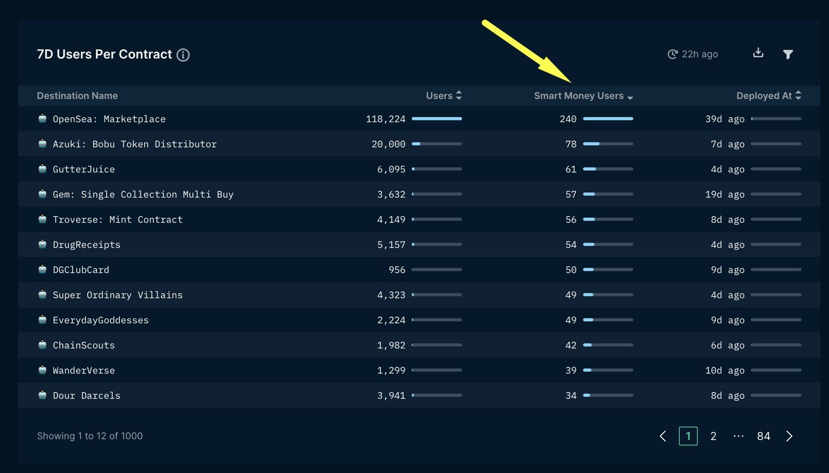Go to page 2 of results
This screenshot has width=829, height=473.
coord(713,436)
